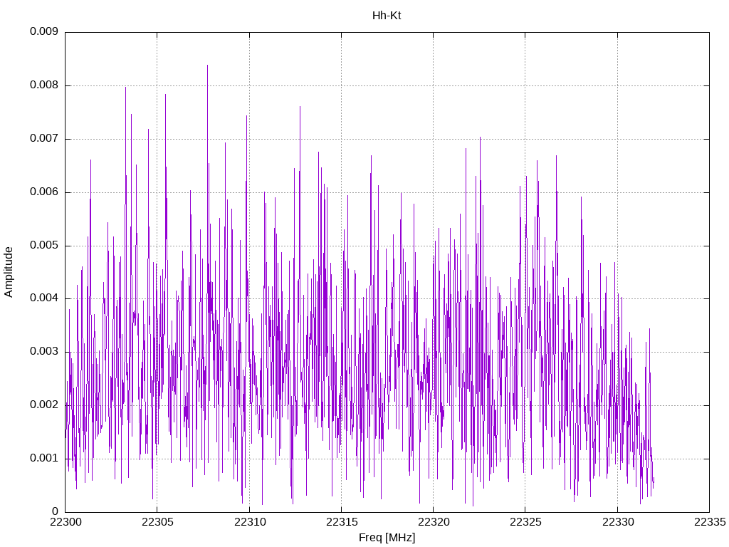
Task: Click the 22335 x-axis tick label
Action: coord(710,522)
